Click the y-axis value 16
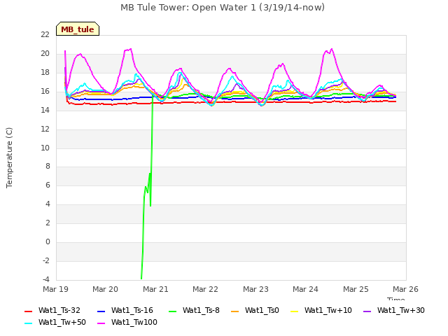 click(45, 92)
